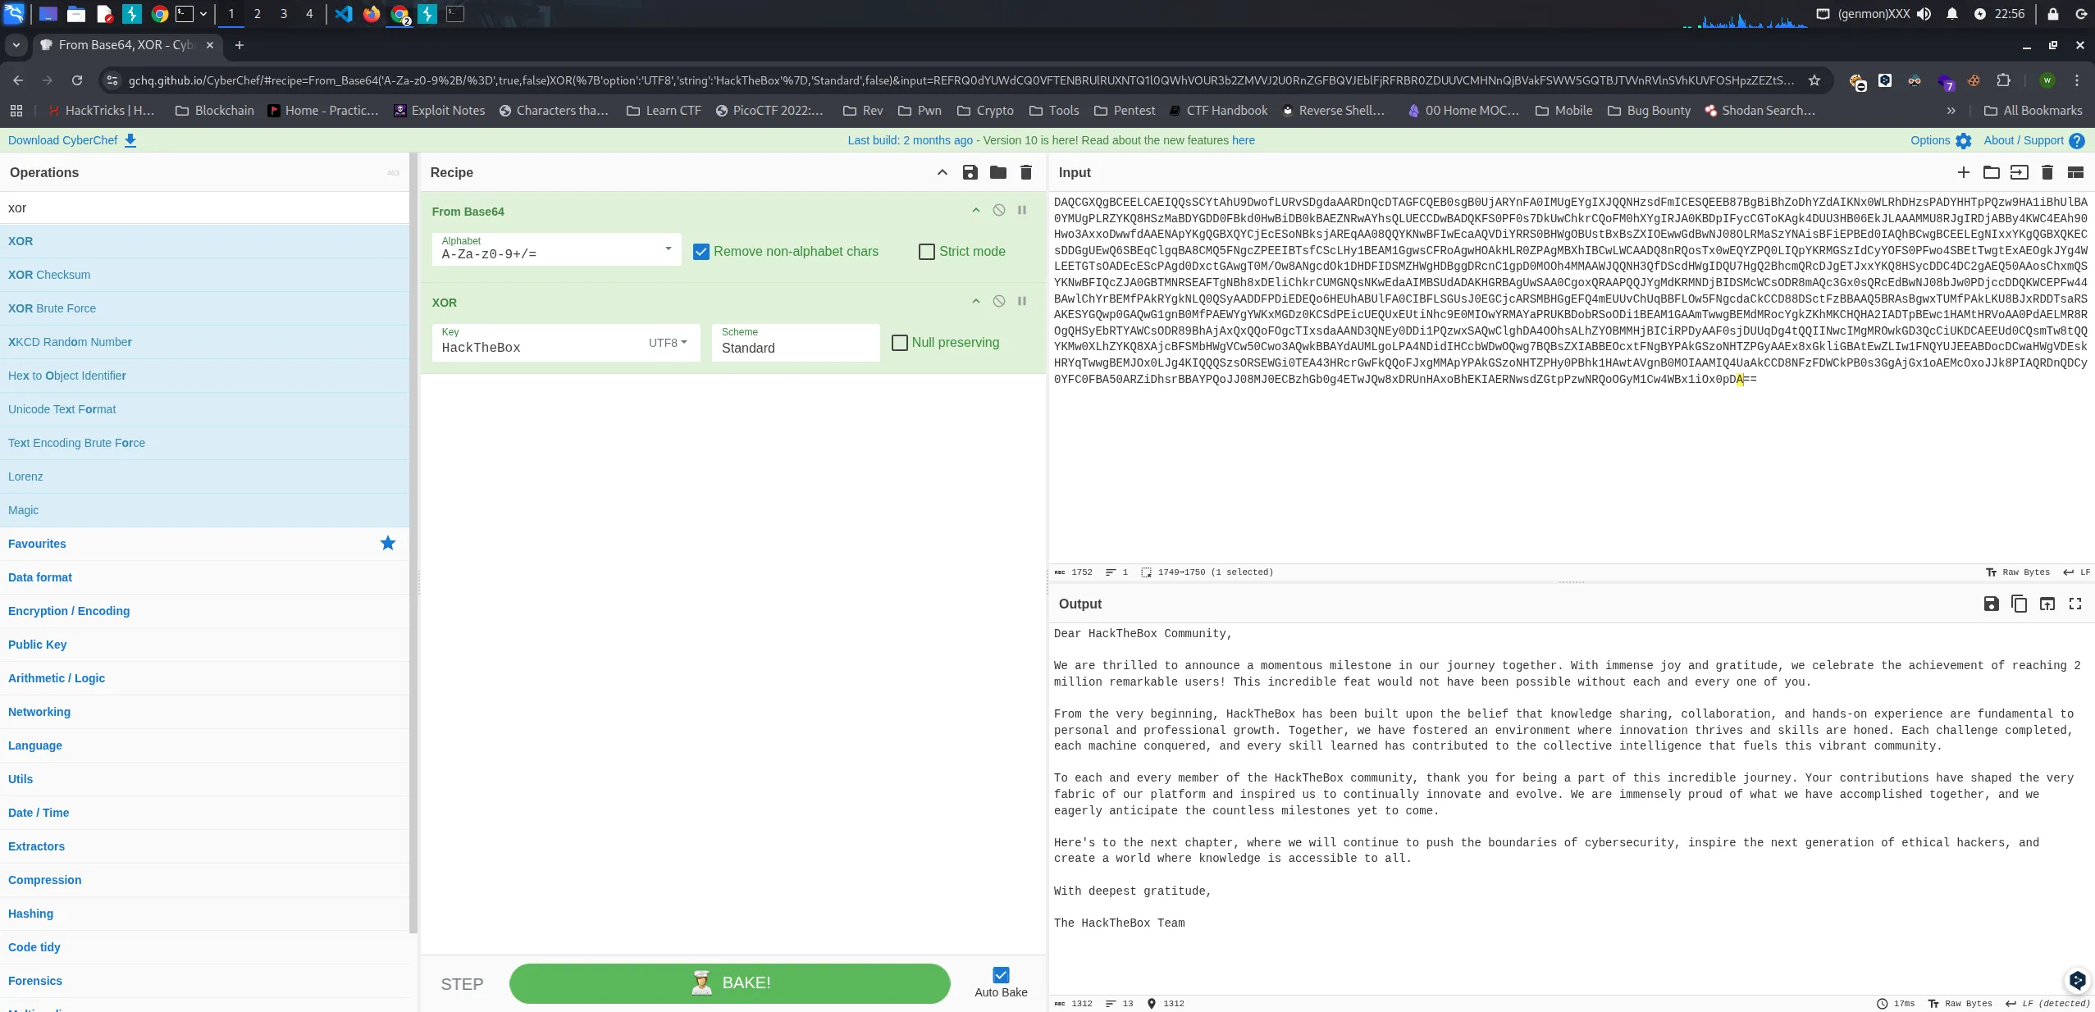Collapse the From Base64 operation
This screenshot has height=1012, width=2095.
[975, 210]
